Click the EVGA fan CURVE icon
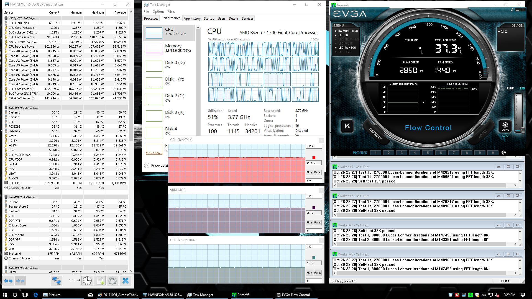The image size is (532, 299). click(x=505, y=126)
